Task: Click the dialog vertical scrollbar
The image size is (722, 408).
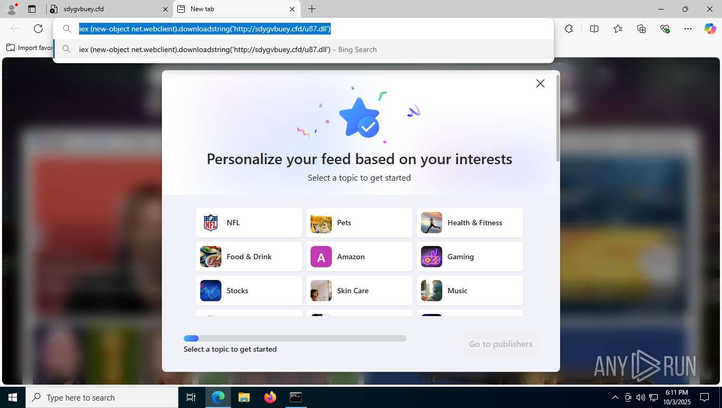Action: [557, 118]
